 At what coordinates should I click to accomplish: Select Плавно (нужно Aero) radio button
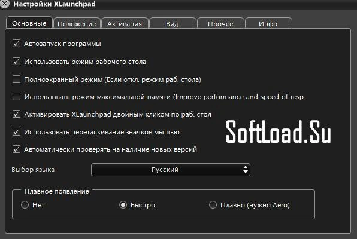213,205
